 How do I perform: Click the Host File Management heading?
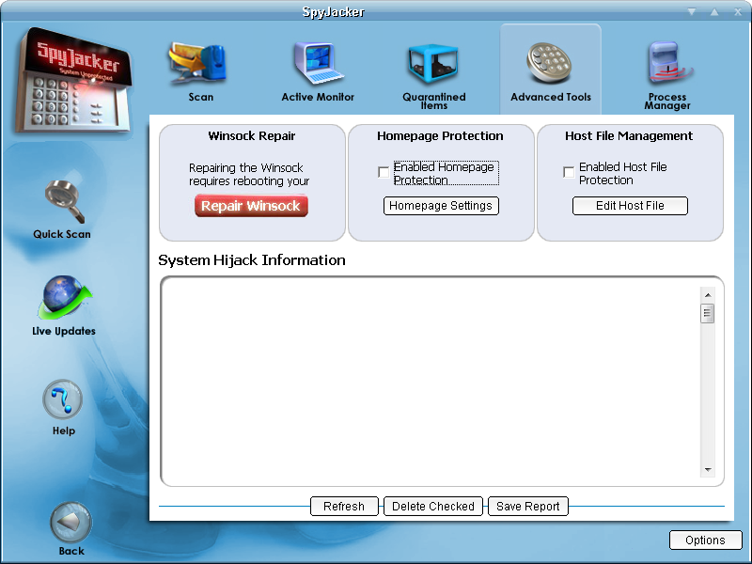tap(629, 135)
